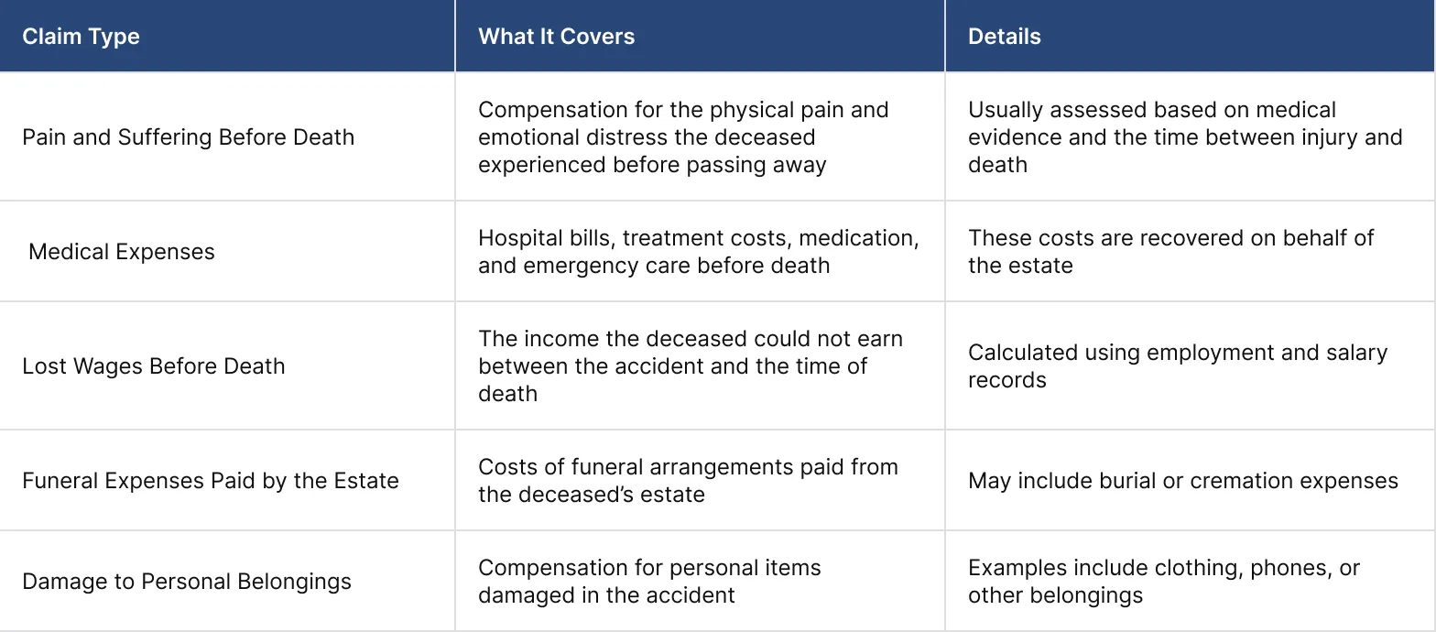Viewport: 1436px width, 632px height.
Task: Click the physical pain and emotional distress description
Action: coord(682,137)
